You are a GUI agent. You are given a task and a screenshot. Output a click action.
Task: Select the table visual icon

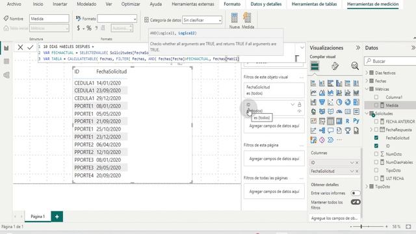tap(330, 122)
